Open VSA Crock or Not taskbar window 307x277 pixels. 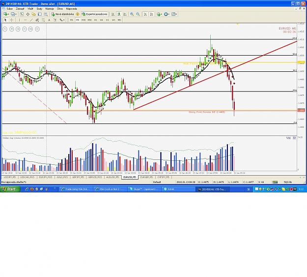(110, 189)
